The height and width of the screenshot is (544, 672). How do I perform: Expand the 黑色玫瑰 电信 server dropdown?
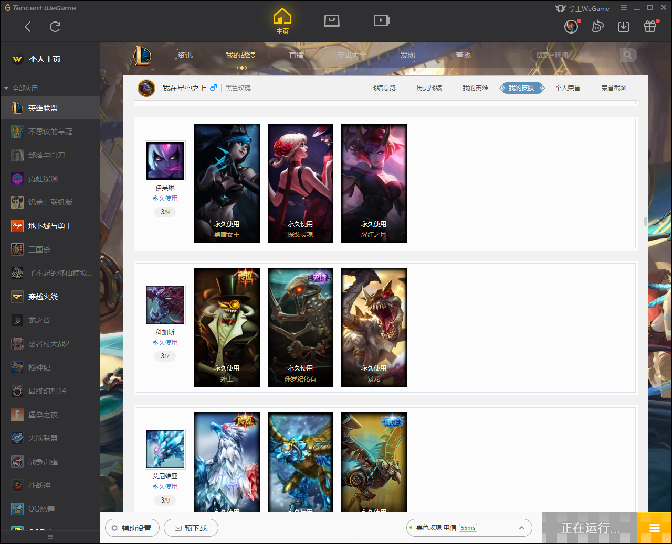pyautogui.click(x=469, y=528)
